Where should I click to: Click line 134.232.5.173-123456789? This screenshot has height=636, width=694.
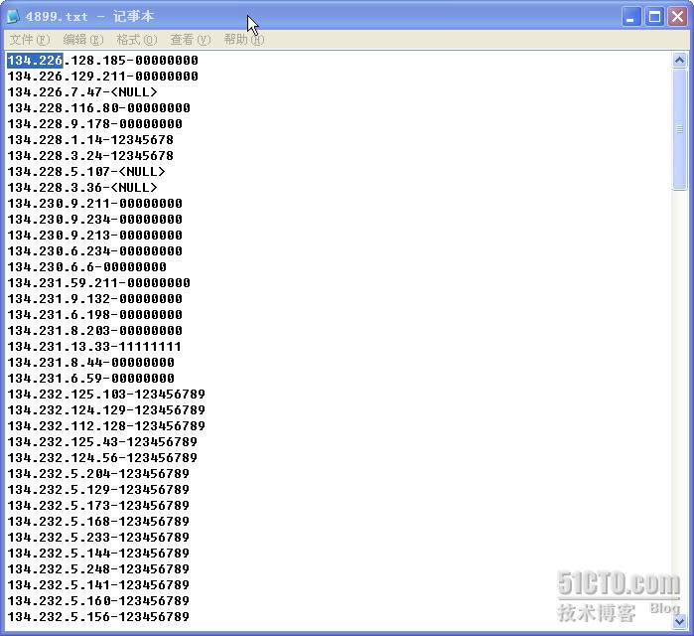(98, 506)
